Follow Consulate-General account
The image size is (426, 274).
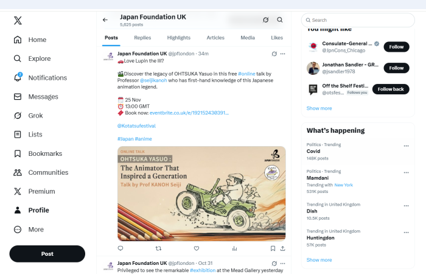[x=396, y=47]
